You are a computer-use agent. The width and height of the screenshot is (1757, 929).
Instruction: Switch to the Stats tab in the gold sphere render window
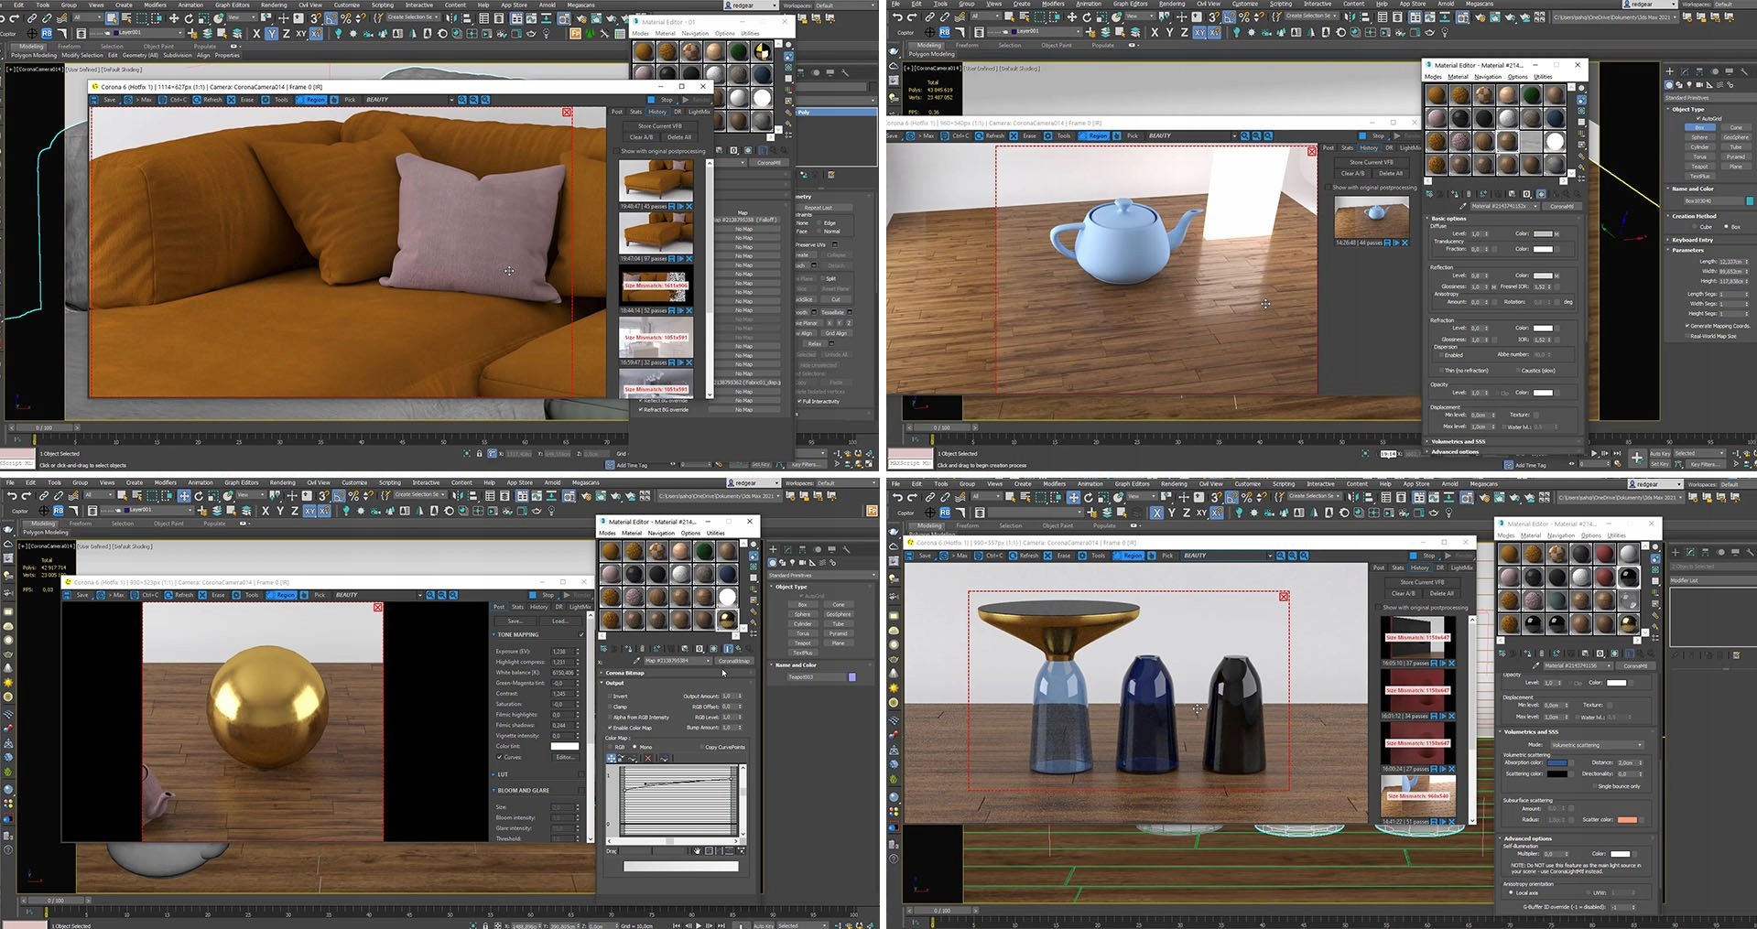(x=517, y=607)
